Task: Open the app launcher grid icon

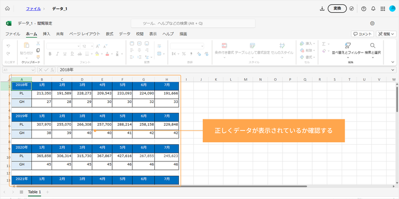Action: [383, 8]
